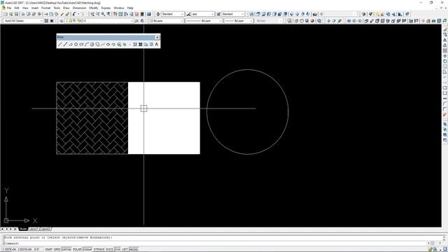Click the Save icon in the Standard toolbar

(16, 14)
